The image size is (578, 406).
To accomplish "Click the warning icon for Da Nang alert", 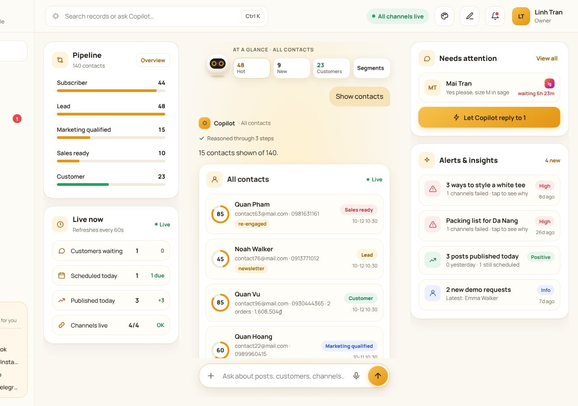I will pos(433,224).
